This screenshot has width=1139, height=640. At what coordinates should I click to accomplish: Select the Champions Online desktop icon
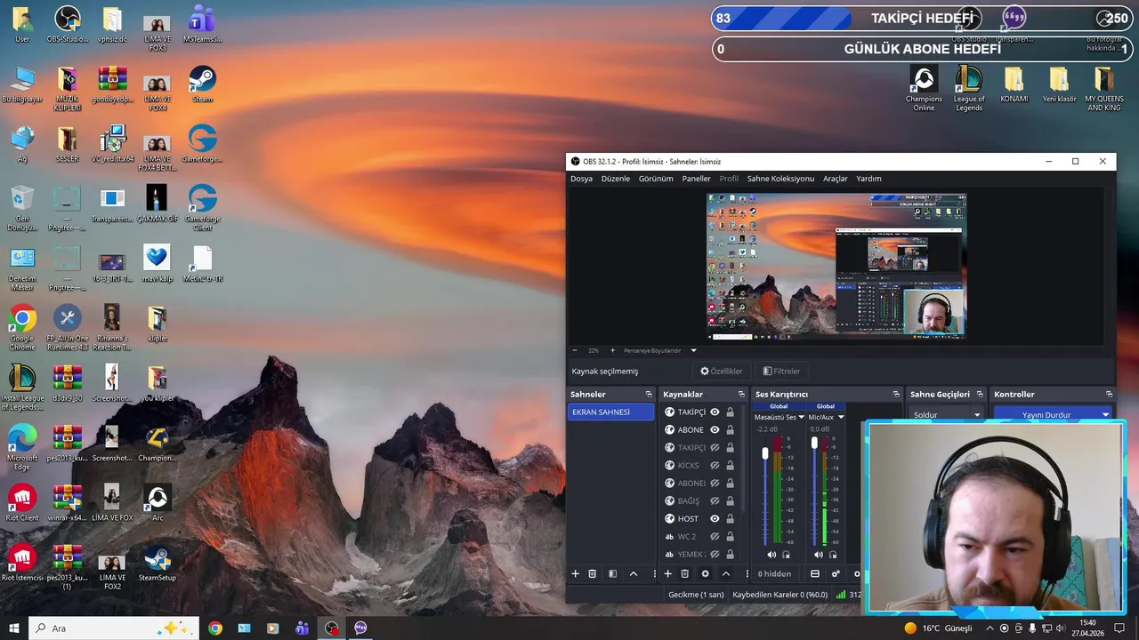coord(924,89)
